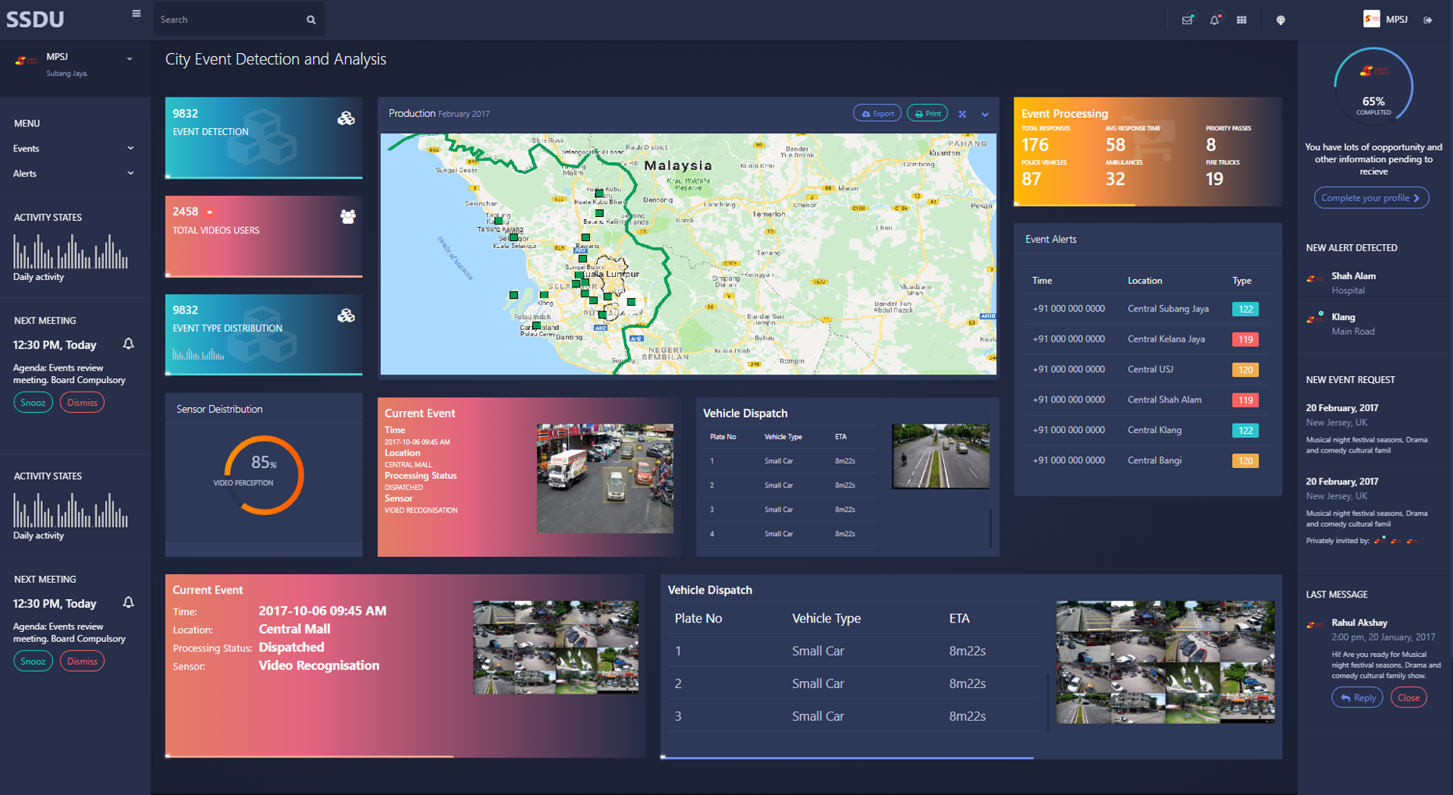Open the mail icon in the top bar

click(x=1187, y=20)
